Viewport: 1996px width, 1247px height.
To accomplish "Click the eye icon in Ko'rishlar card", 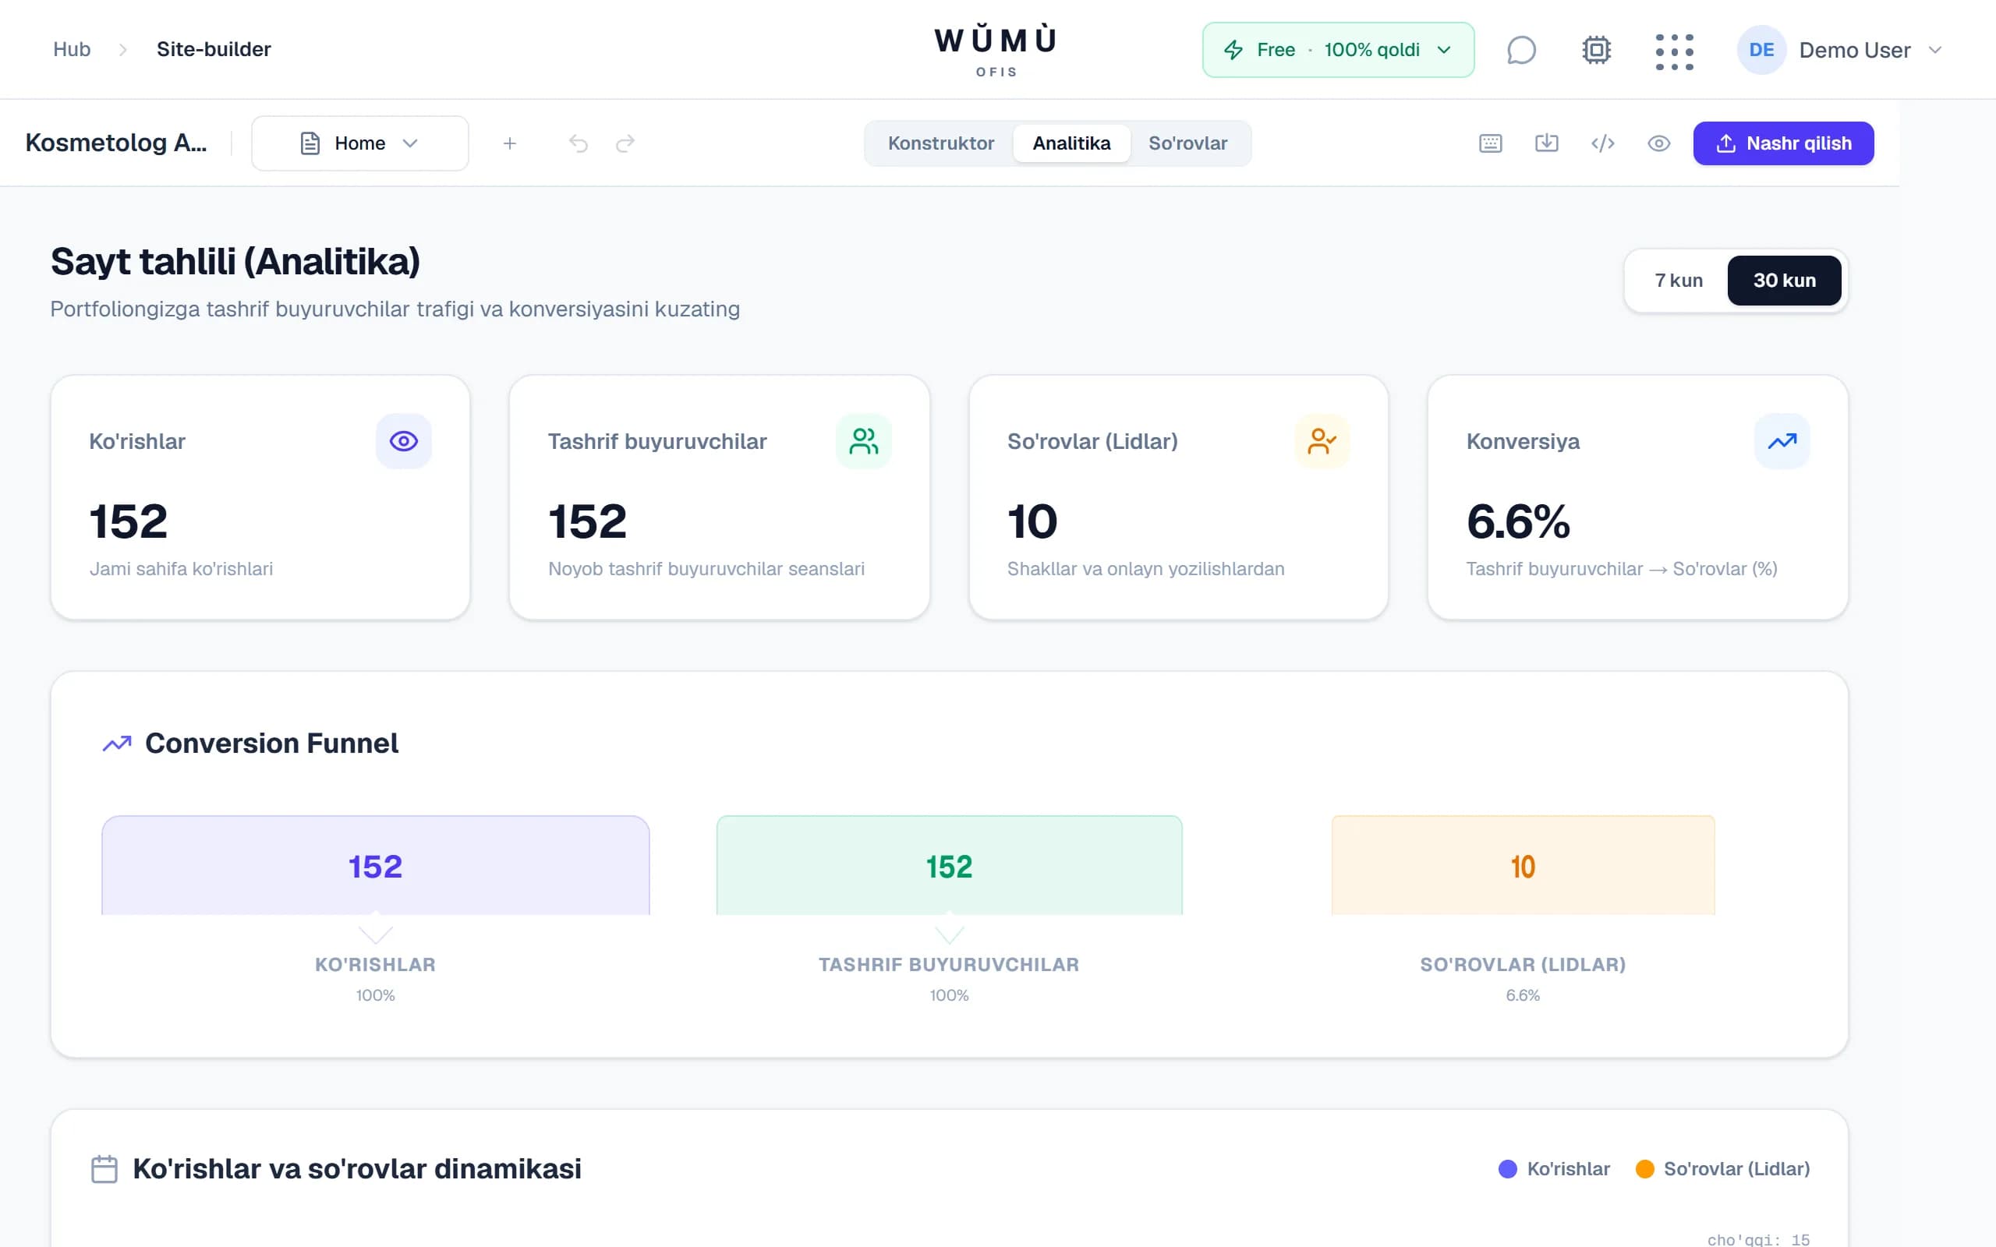I will (x=403, y=441).
